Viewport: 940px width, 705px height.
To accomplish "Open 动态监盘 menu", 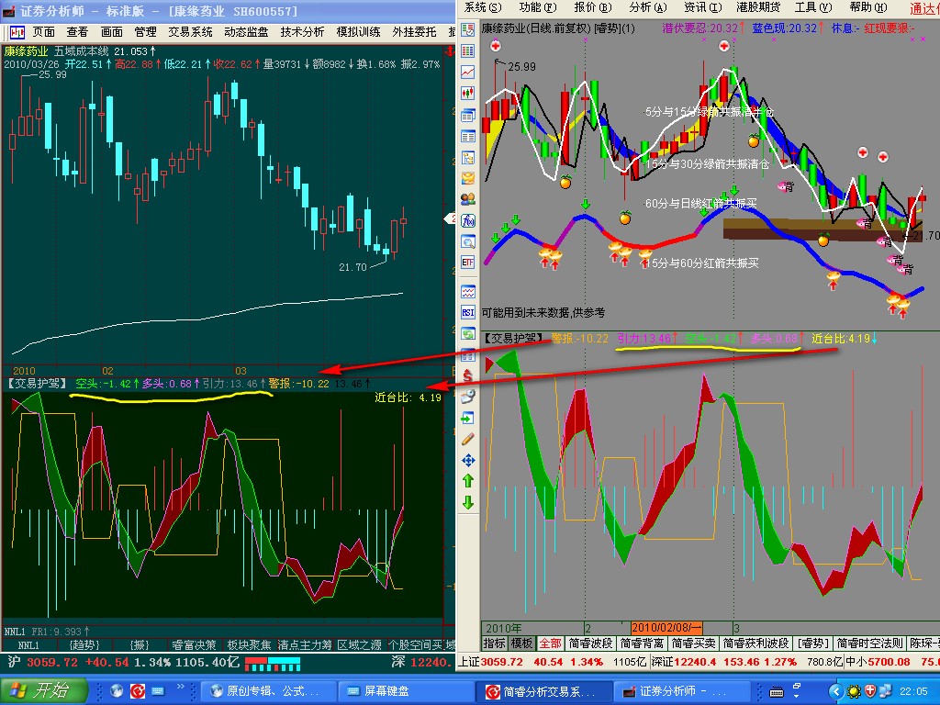I will 246,32.
